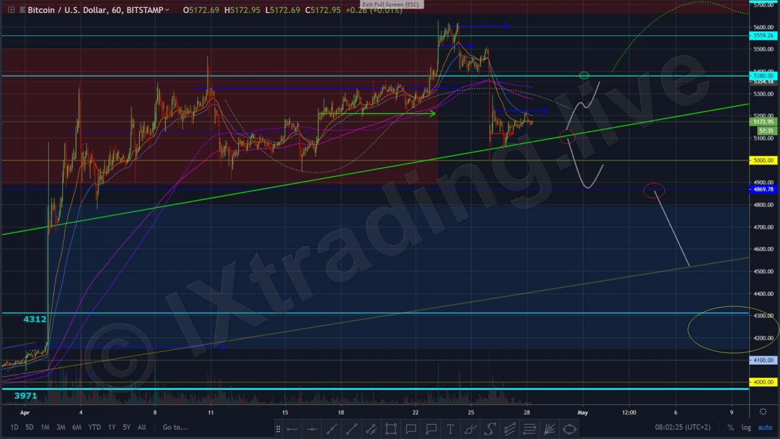780x439 pixels.
Task: Click the Go to... button
Action: tap(175, 427)
